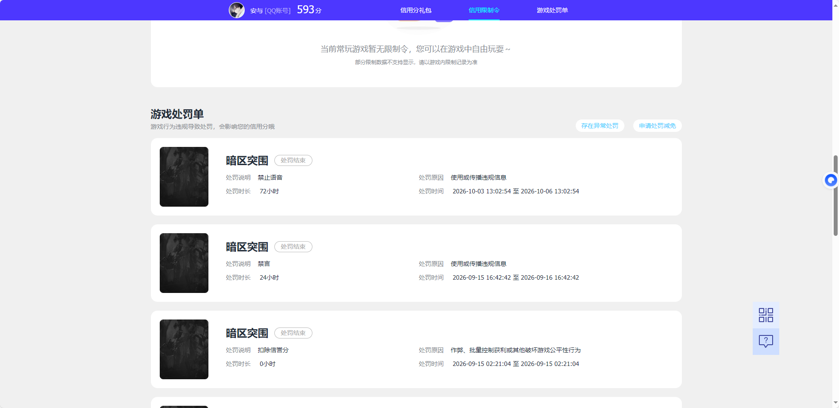Click the 禁止语音 penalty description
839x408 pixels.
(270, 177)
